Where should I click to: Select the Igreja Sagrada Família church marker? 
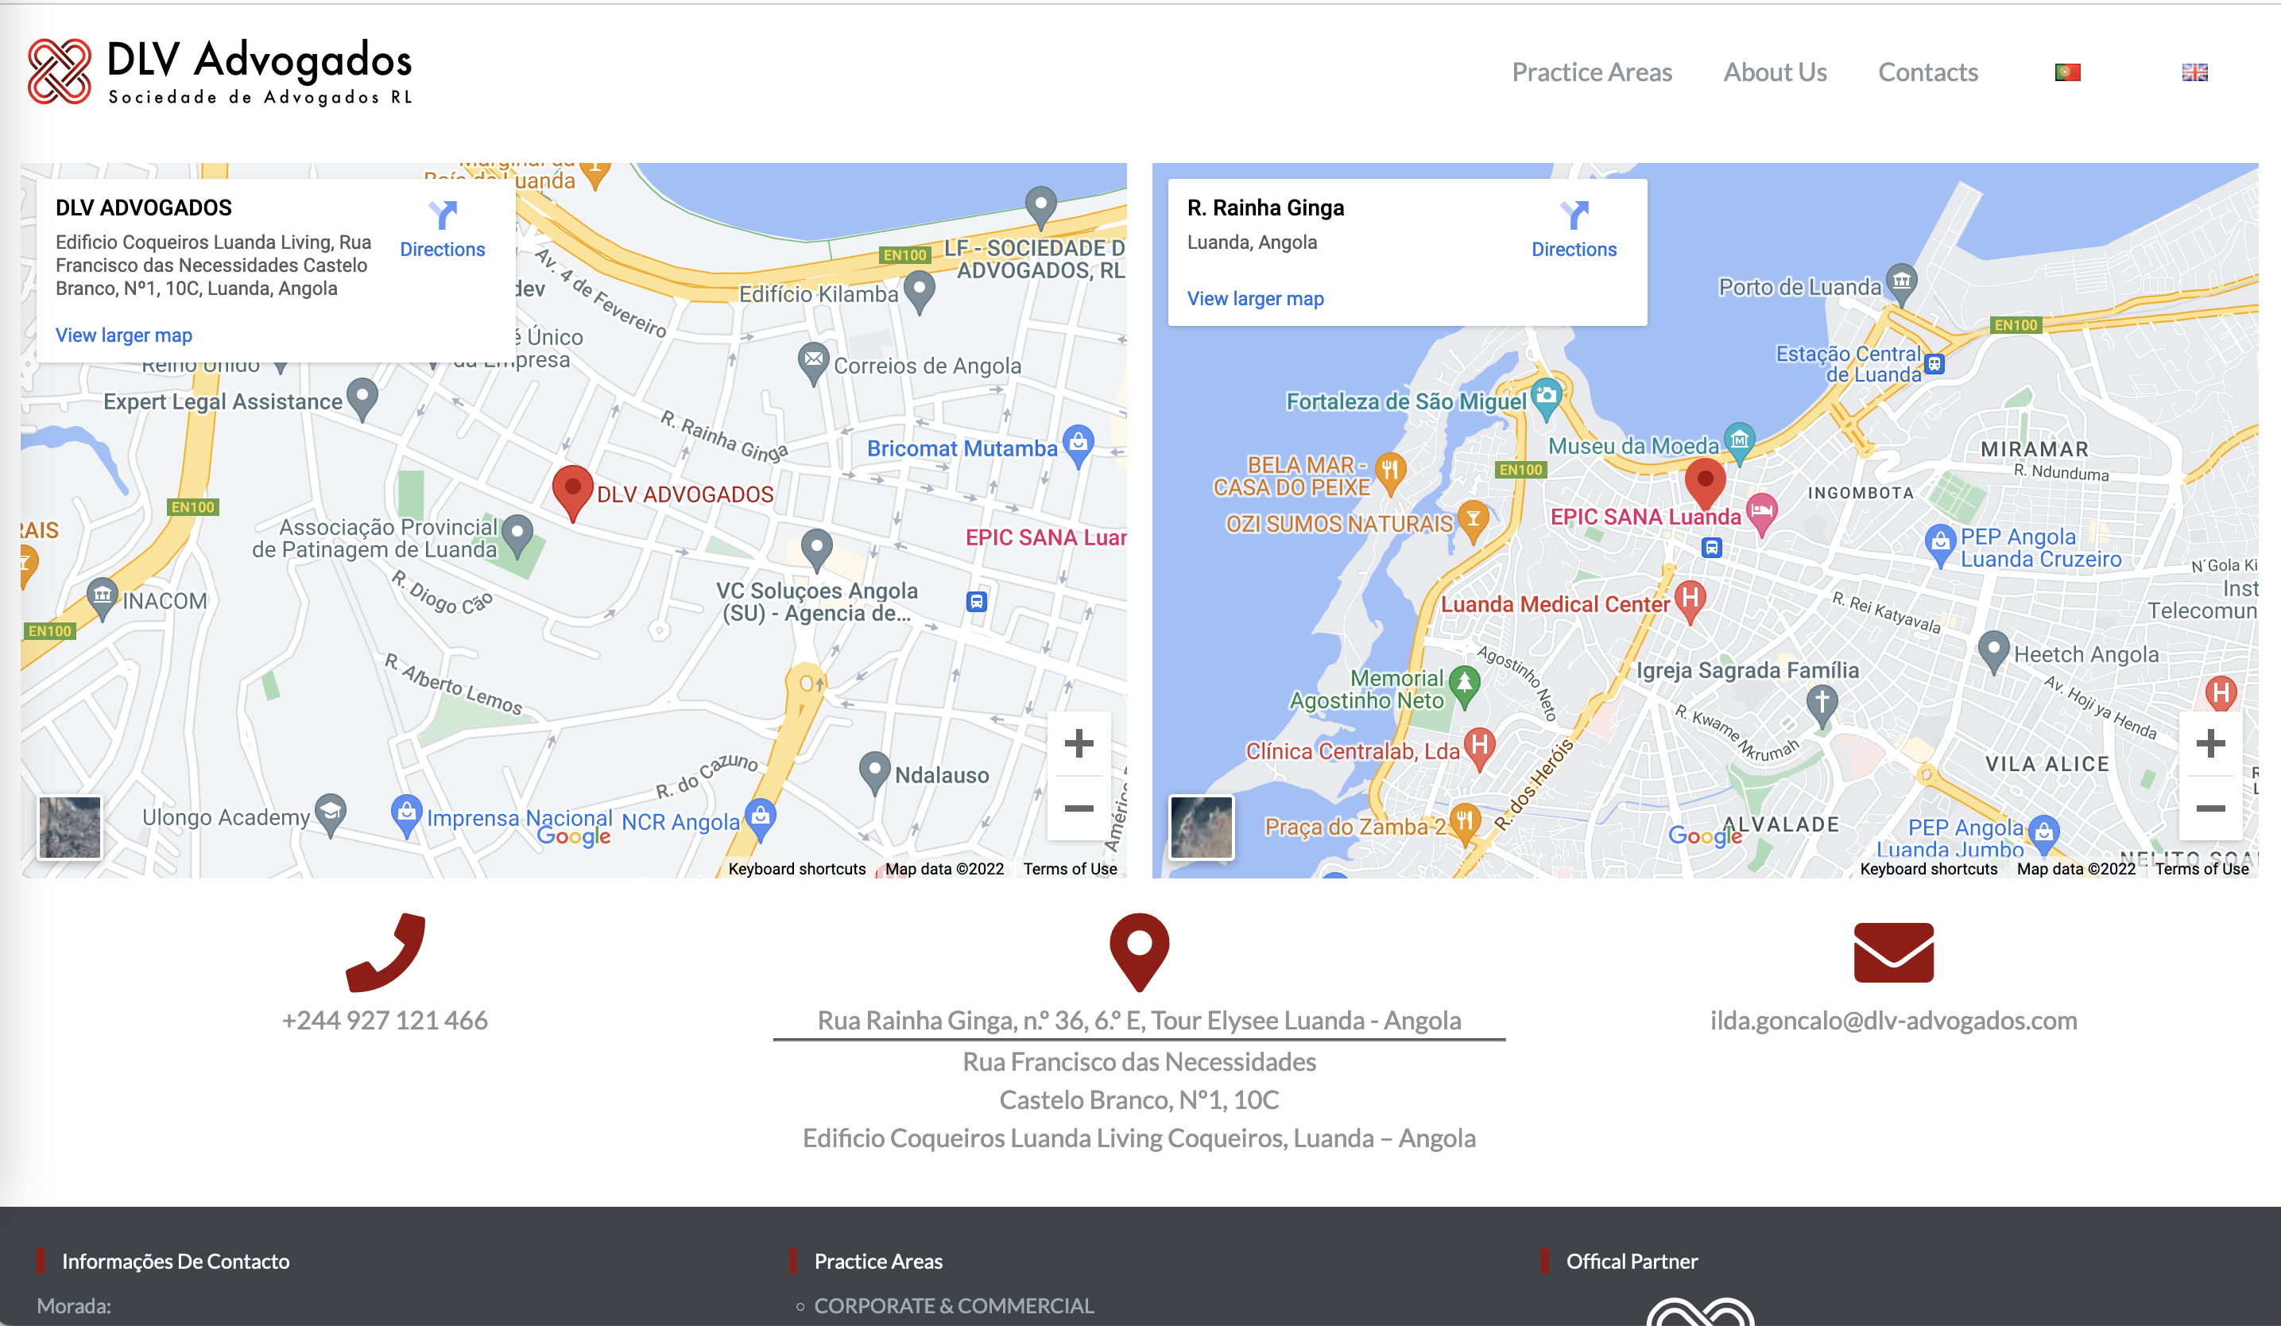1821,707
